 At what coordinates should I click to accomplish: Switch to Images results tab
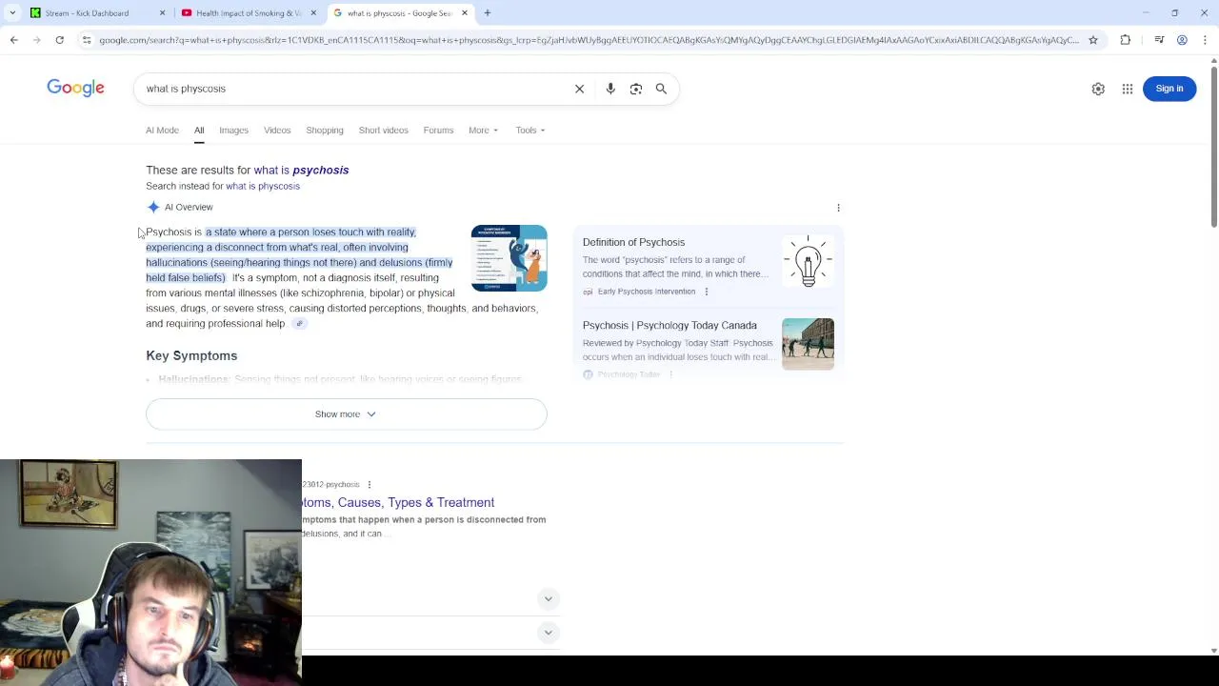click(x=233, y=131)
